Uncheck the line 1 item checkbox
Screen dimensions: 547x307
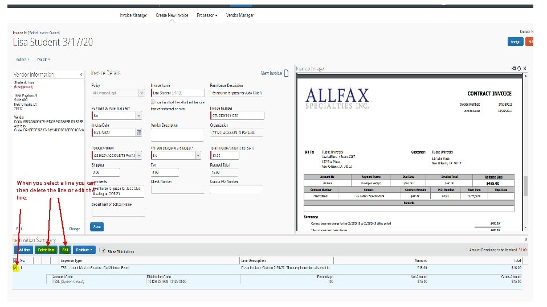(15, 268)
